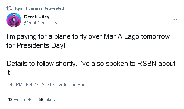This screenshot has height=109, width=184.
Task: Click the 'Details to follow shortly' paragraph
Action: 91,68
